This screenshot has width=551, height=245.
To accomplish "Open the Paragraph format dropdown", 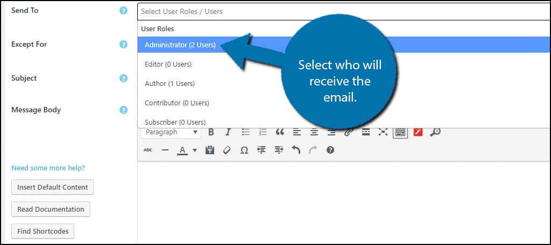I will [171, 132].
